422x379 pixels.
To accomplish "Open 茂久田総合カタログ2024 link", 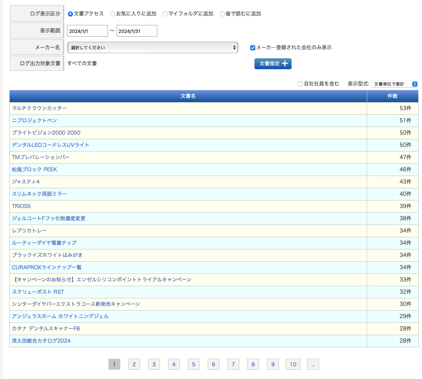I will pos(41,341).
